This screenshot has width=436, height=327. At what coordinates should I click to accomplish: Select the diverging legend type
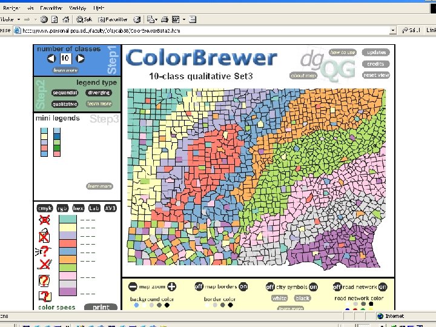(99, 93)
